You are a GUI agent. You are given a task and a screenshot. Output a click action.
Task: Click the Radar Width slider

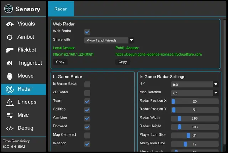[x=195, y=118]
